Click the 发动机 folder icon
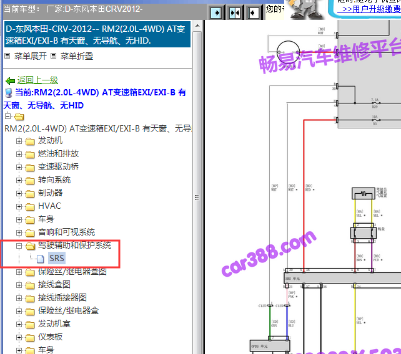The image size is (401, 354). (30, 141)
